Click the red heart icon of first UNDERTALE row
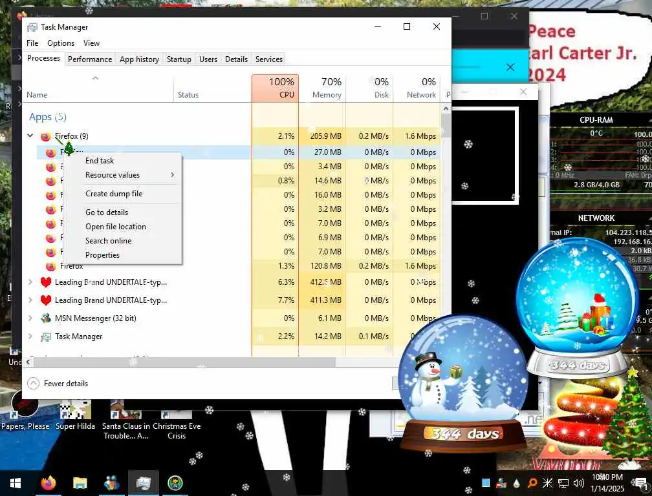 pos(46,282)
